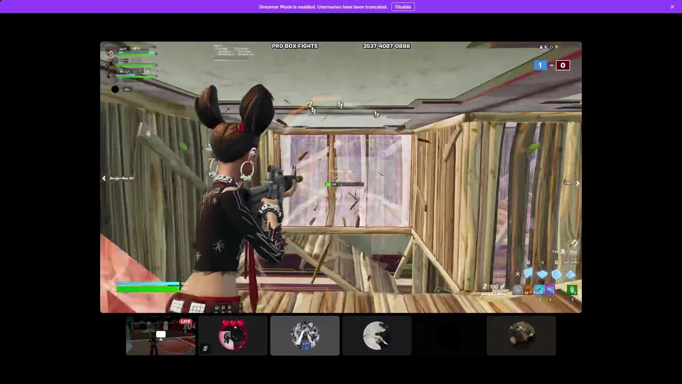
Task: Click the watch-stream screen icon on LIVE tile
Action: click(160, 334)
